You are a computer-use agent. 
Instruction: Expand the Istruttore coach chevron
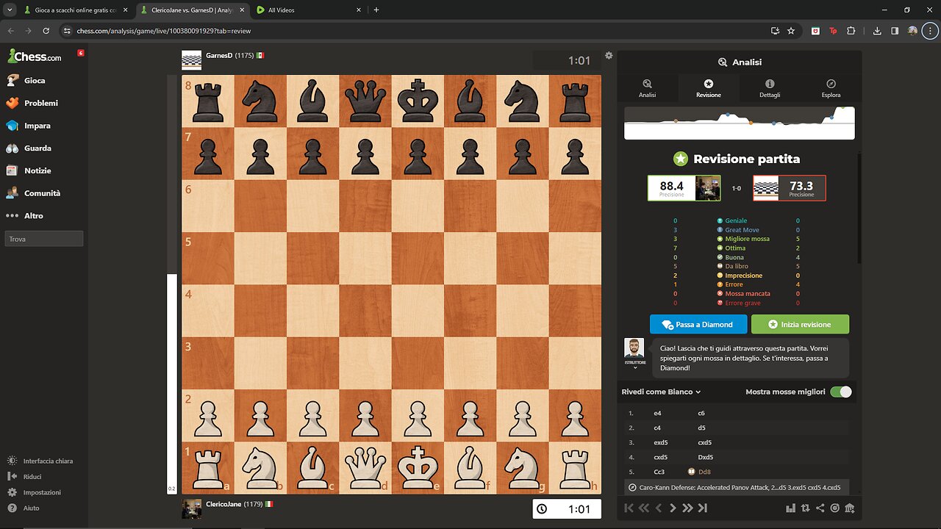click(634, 367)
